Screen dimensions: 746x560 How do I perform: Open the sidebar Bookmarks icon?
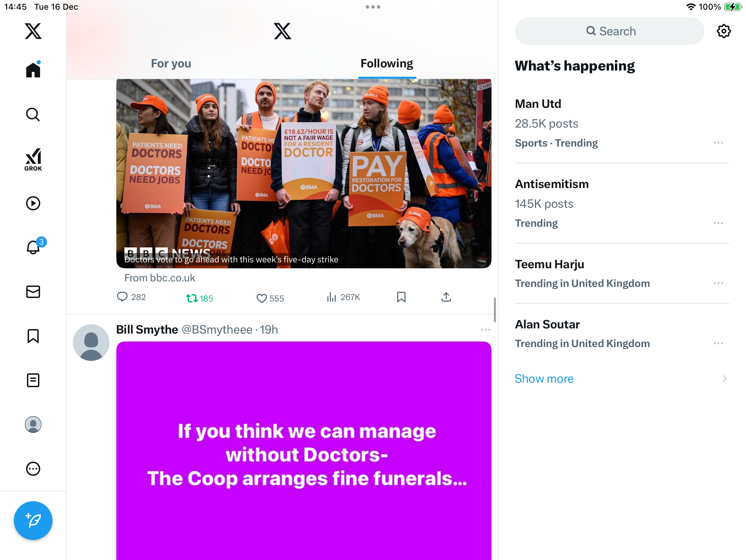(33, 336)
